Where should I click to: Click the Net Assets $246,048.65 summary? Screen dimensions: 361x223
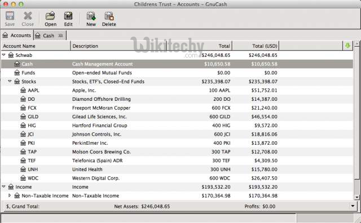pyautogui.click(x=142, y=207)
